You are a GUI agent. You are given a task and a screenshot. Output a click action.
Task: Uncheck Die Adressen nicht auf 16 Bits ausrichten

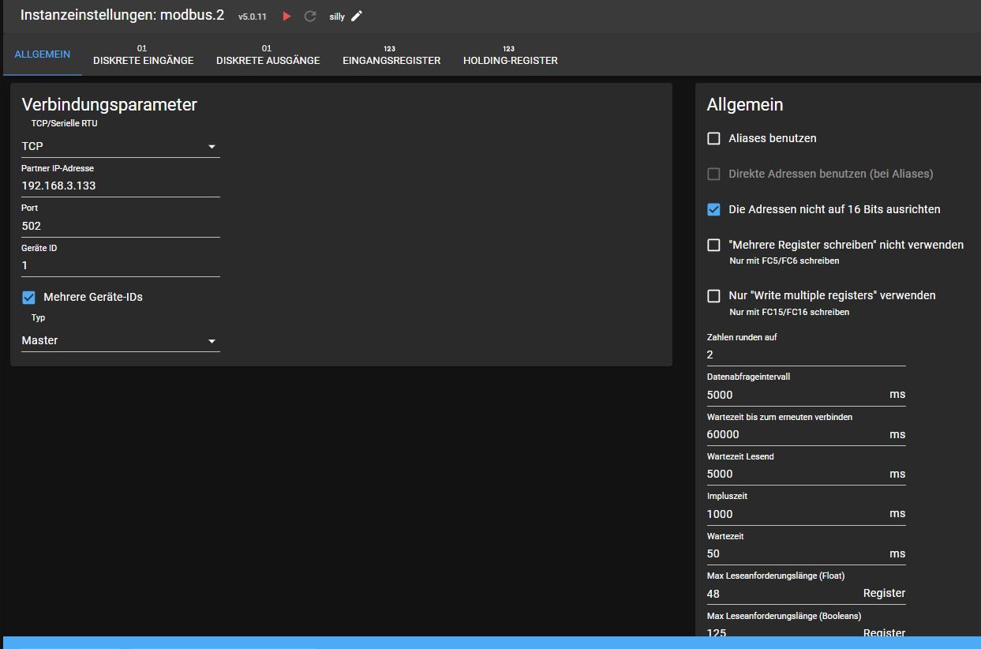pos(714,209)
